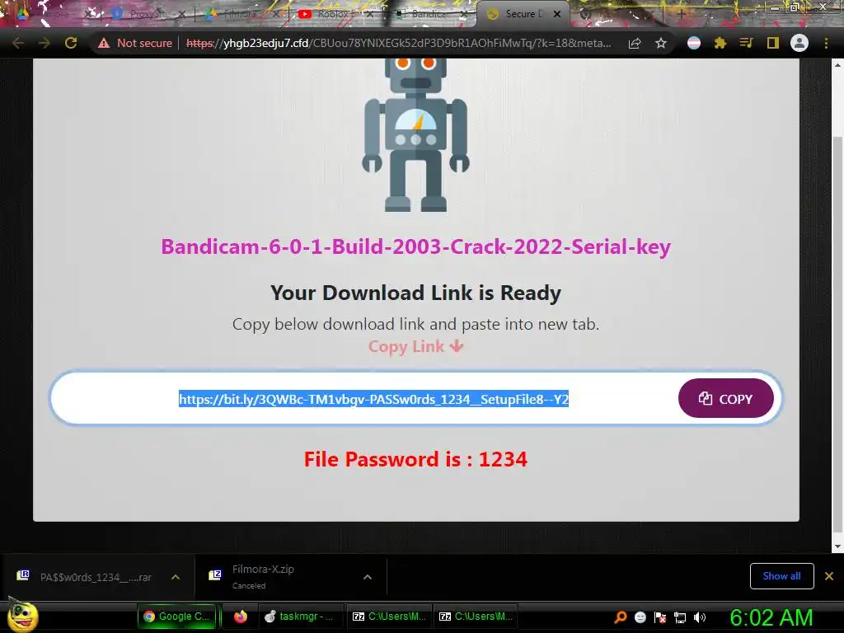Open a new browser tab

[x=681, y=14]
